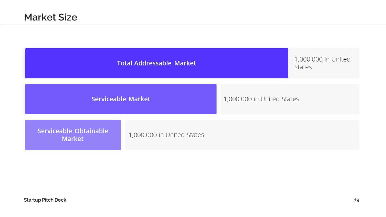Pick the Serviceable Obtainable Market light purple block

[x=73, y=135]
